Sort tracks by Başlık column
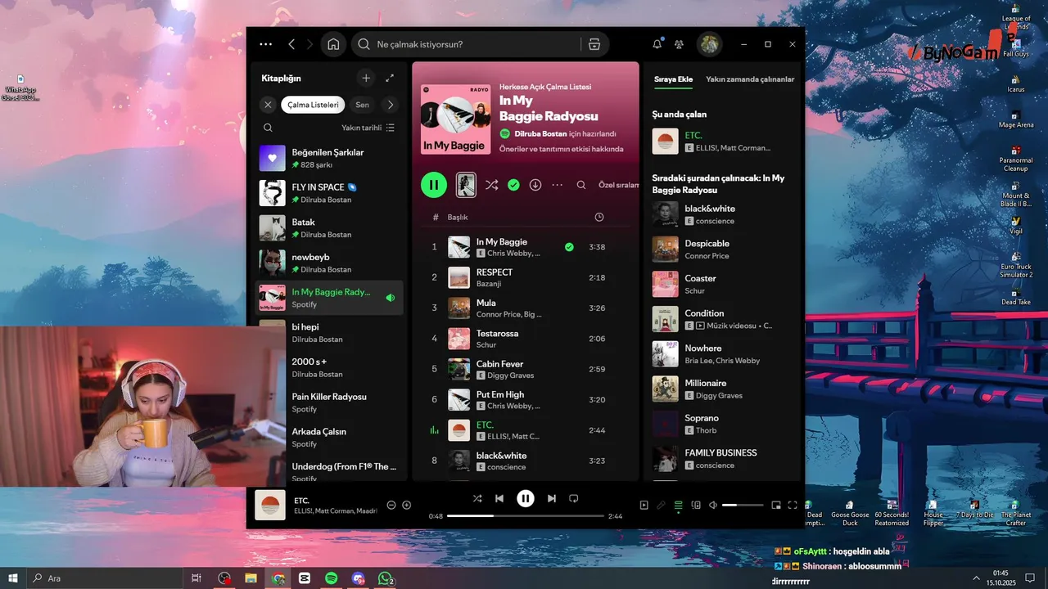1048x589 pixels. pyautogui.click(x=458, y=218)
